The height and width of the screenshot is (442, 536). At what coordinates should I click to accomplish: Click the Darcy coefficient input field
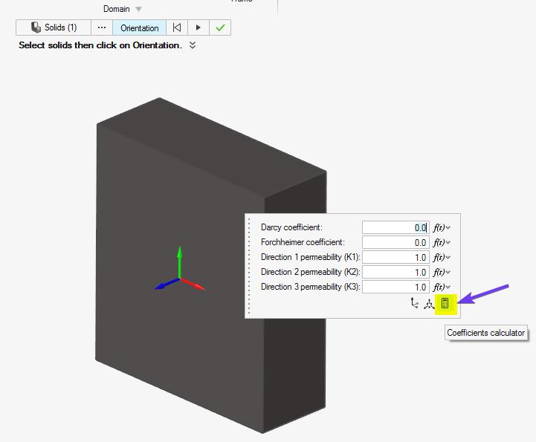pos(395,227)
